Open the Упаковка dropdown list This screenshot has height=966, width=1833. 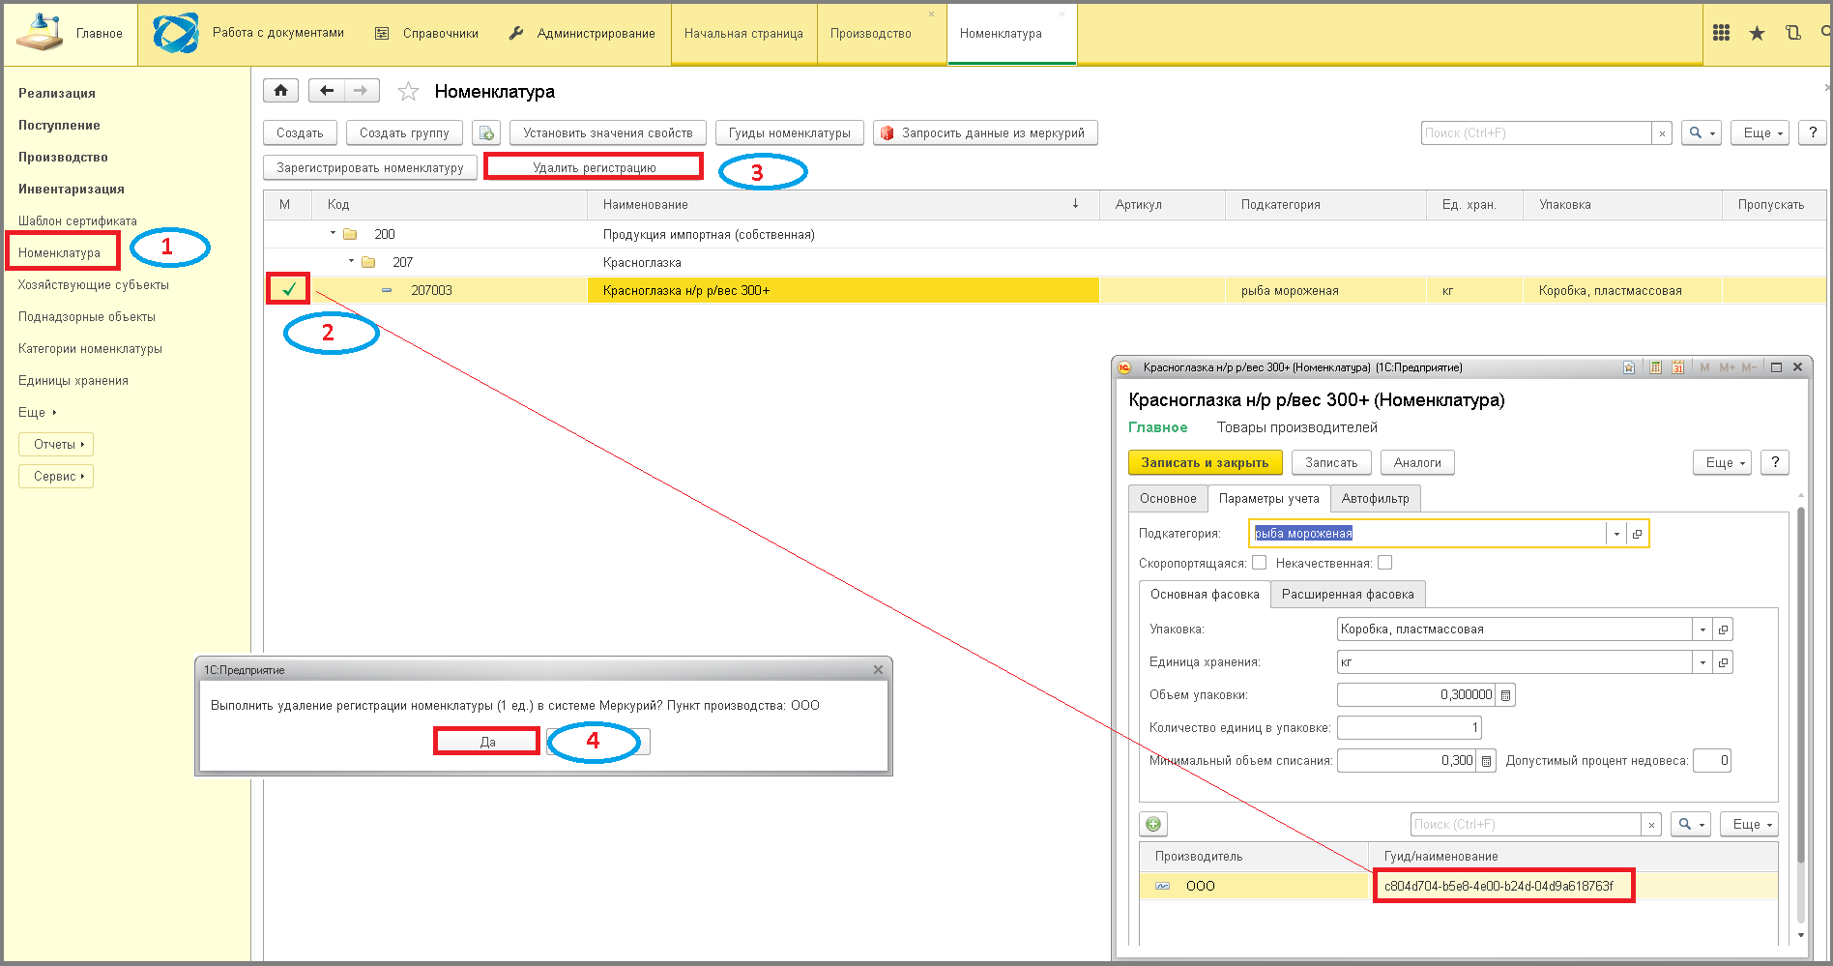coord(1702,629)
